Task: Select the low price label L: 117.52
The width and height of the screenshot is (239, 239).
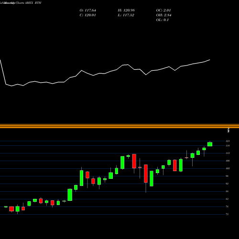Action: tap(126, 15)
